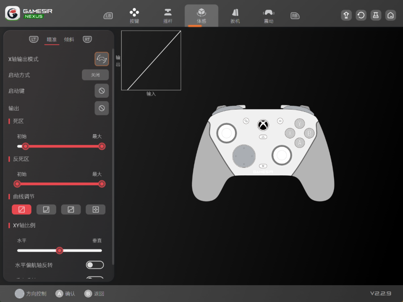Open the 扳机 trigger tab
This screenshot has height=302, width=403.
click(x=235, y=16)
